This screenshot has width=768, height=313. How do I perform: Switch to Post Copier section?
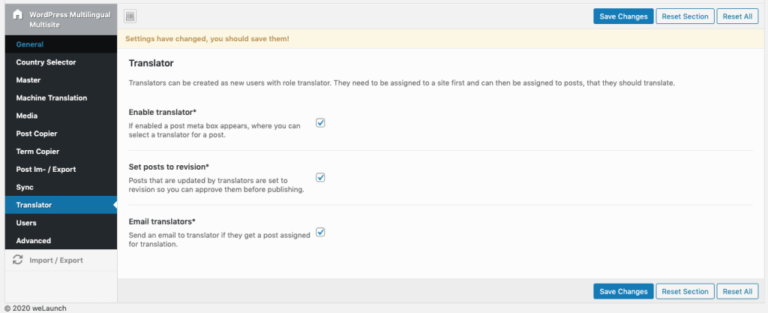pos(37,134)
